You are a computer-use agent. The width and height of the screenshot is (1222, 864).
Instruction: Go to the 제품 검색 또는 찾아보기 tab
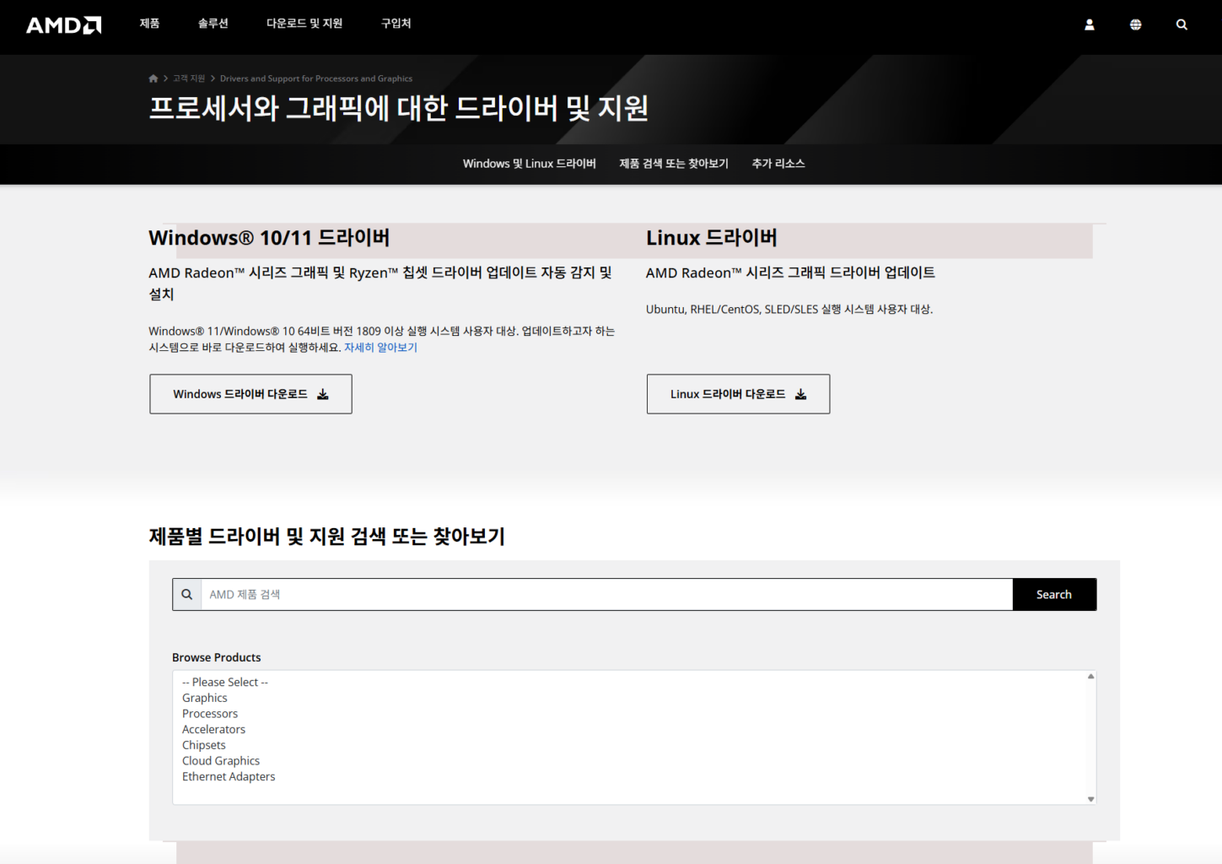(x=673, y=164)
